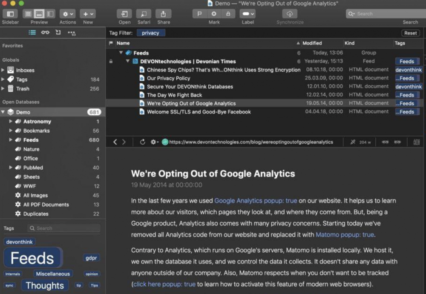Viewport: 426px width, 294px height.
Task: Select the large Feeds tag in cloud
Action: point(32,258)
